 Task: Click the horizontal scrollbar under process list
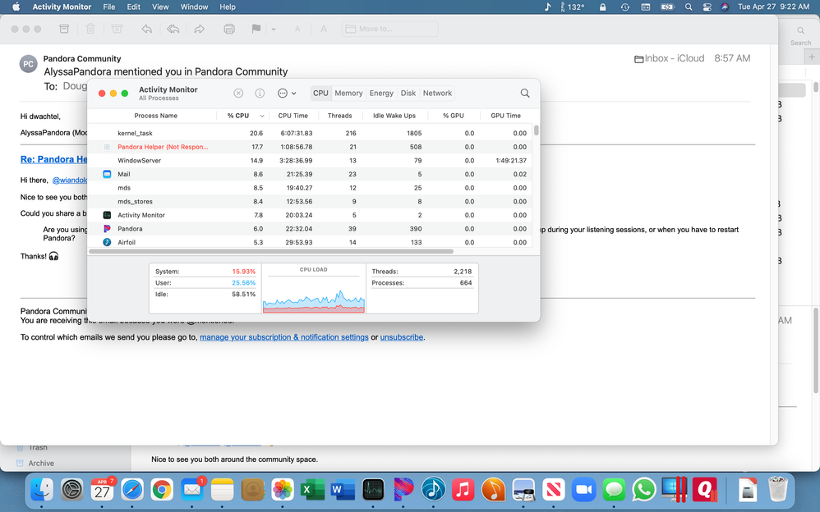coord(271,251)
